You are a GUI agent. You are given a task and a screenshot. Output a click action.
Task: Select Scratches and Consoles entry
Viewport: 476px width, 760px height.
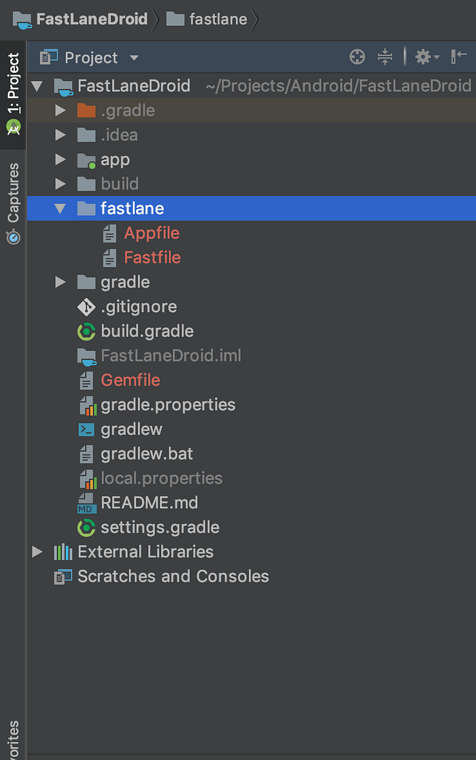(x=173, y=577)
